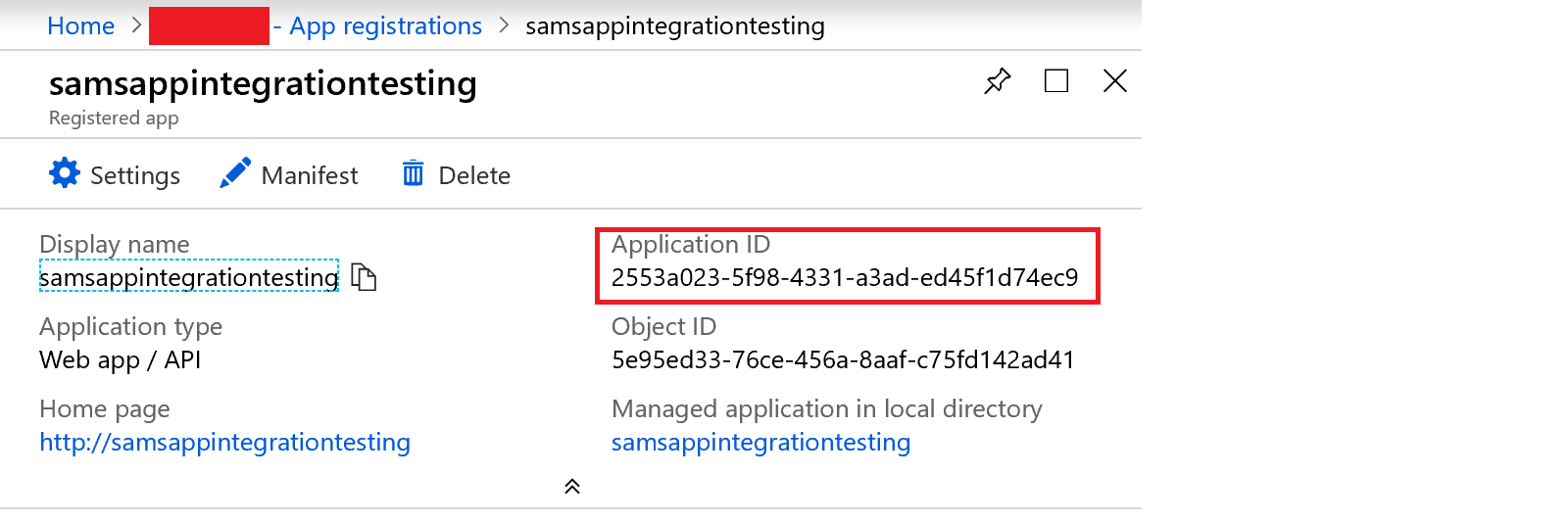
Task: Click the Application ID value
Action: pyautogui.click(x=844, y=278)
